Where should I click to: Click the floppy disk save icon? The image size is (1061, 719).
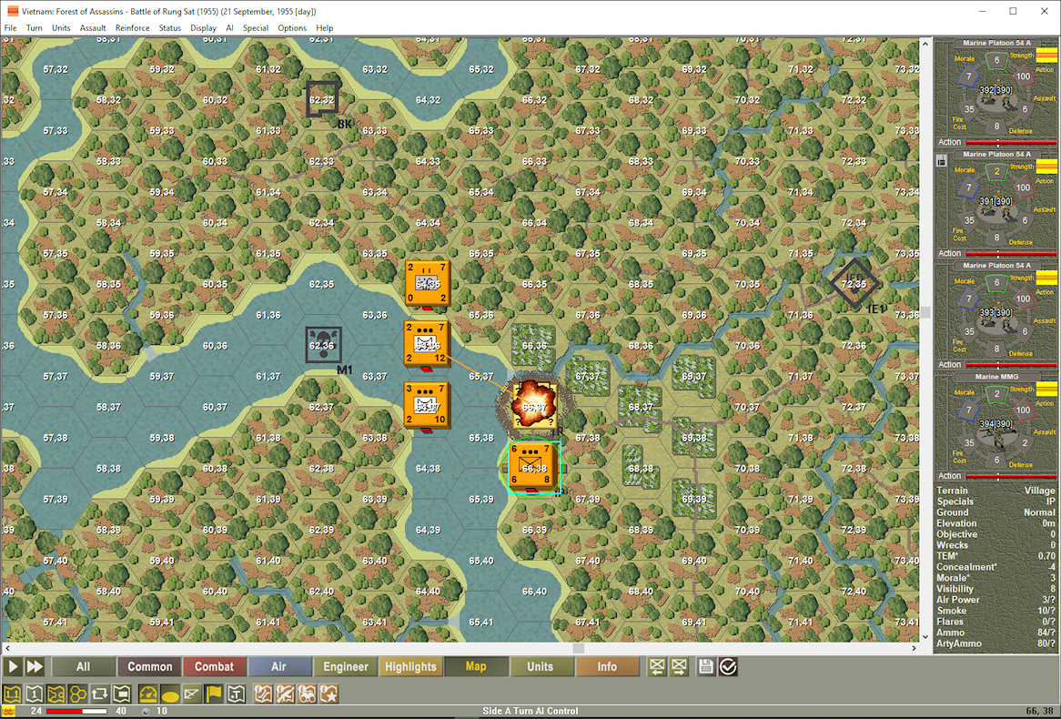tap(706, 667)
